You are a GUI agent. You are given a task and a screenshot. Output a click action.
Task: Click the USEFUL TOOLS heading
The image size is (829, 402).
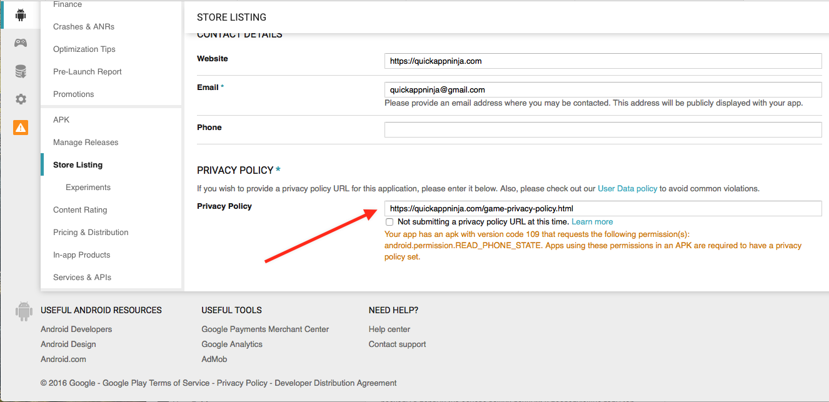pyautogui.click(x=231, y=310)
